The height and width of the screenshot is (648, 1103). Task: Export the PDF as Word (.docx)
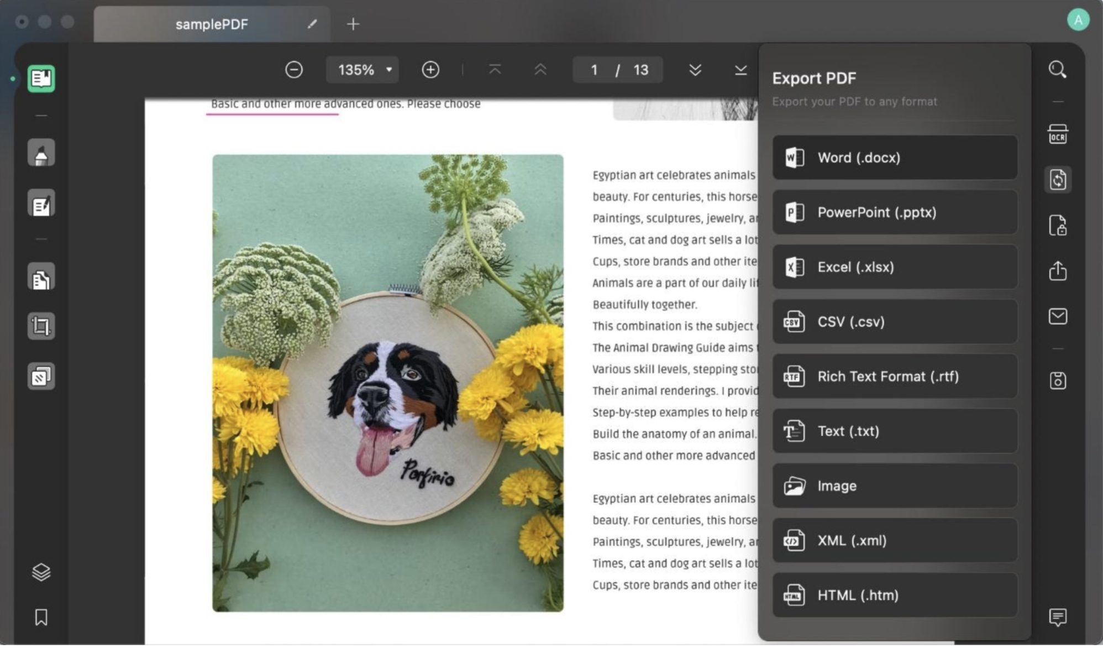click(894, 157)
